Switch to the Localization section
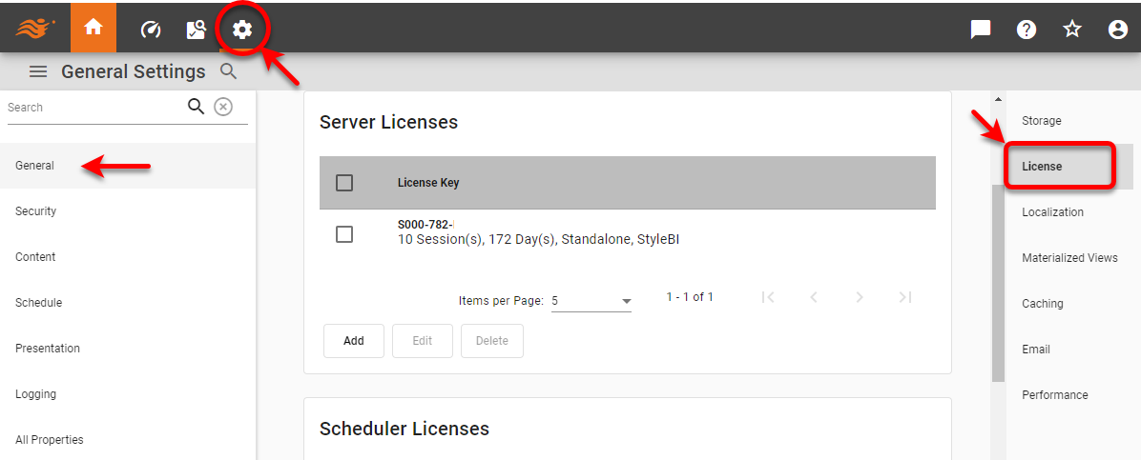 click(x=1052, y=212)
